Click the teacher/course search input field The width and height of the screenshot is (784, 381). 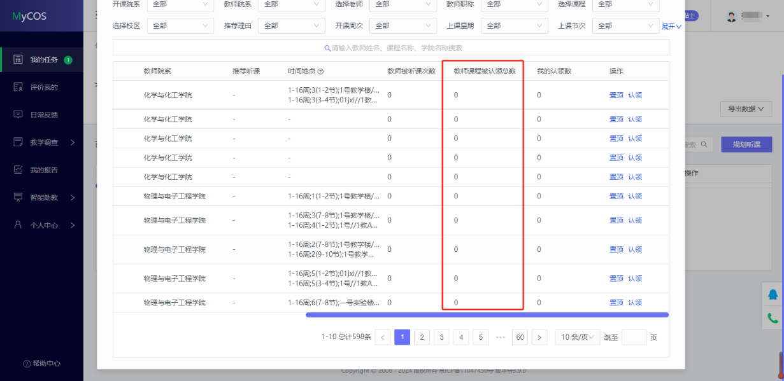pyautogui.click(x=391, y=48)
